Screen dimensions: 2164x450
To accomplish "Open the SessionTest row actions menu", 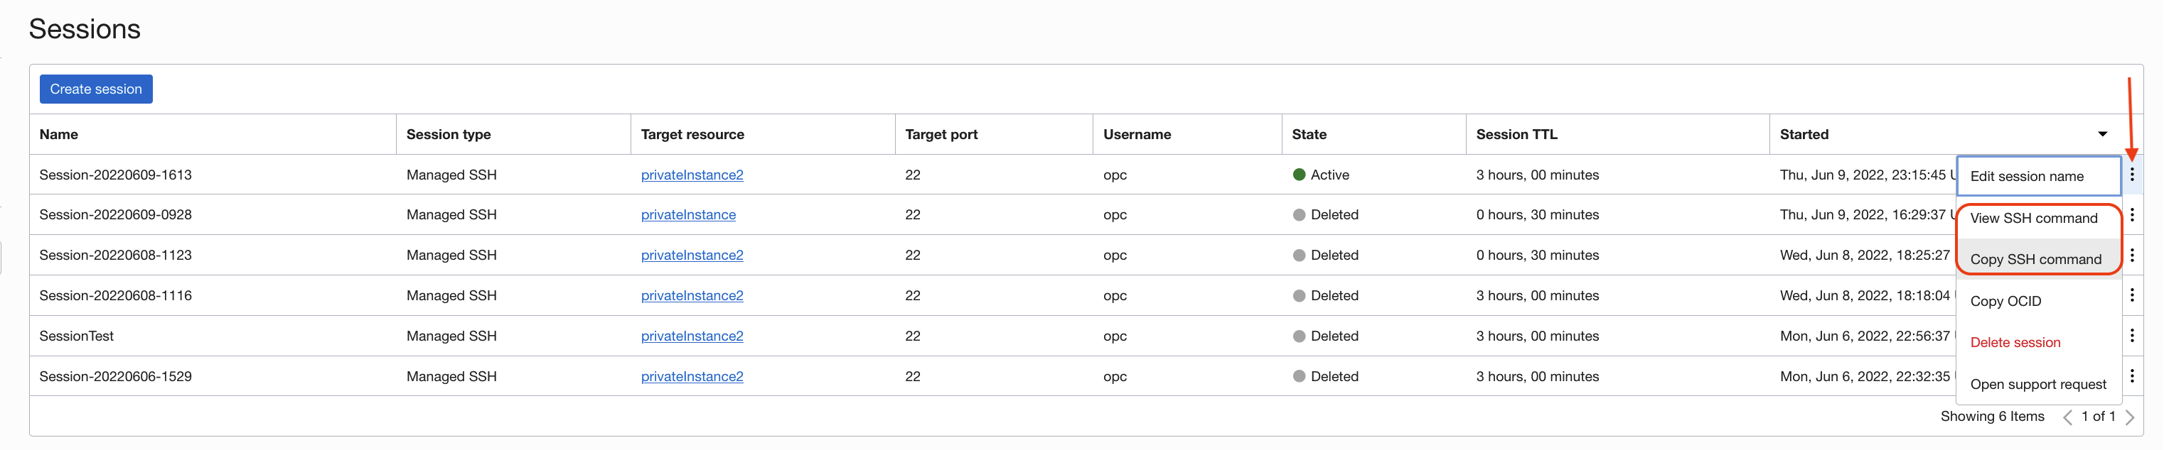I will tap(2131, 335).
